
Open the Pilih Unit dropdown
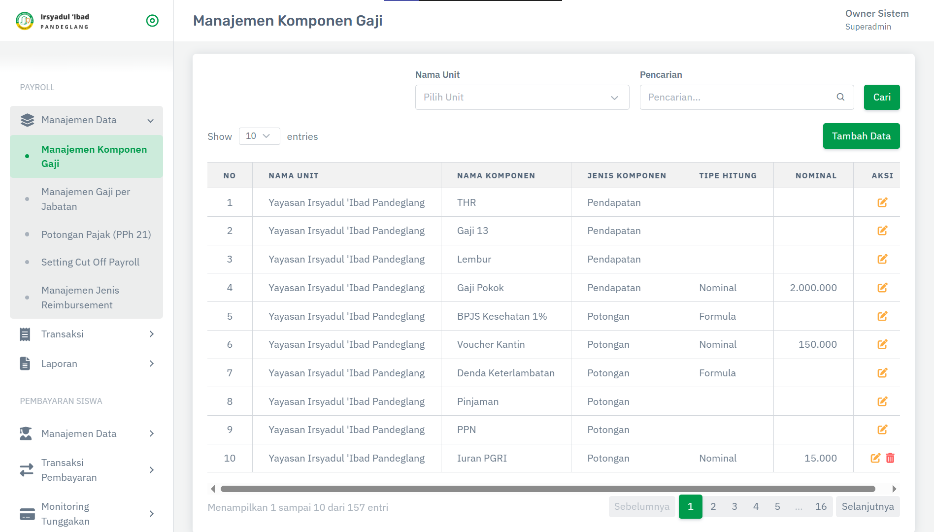(522, 97)
